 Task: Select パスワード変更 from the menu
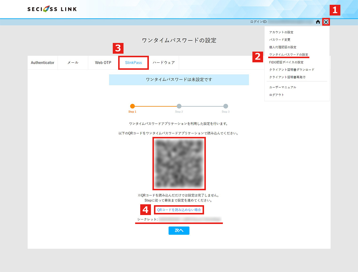pos(280,40)
